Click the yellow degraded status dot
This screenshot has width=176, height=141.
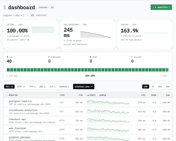(49, 57)
